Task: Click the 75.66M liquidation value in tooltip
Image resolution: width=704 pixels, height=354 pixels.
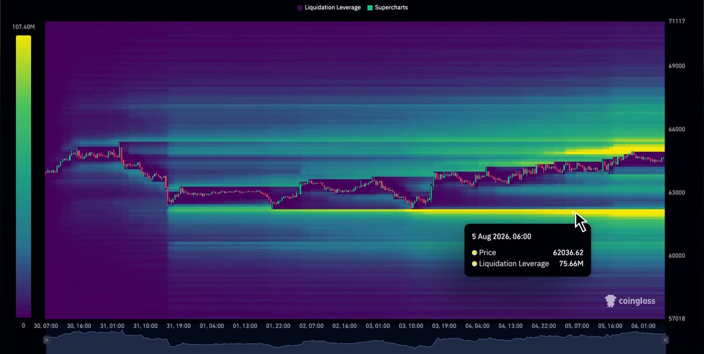Action: [x=571, y=264]
